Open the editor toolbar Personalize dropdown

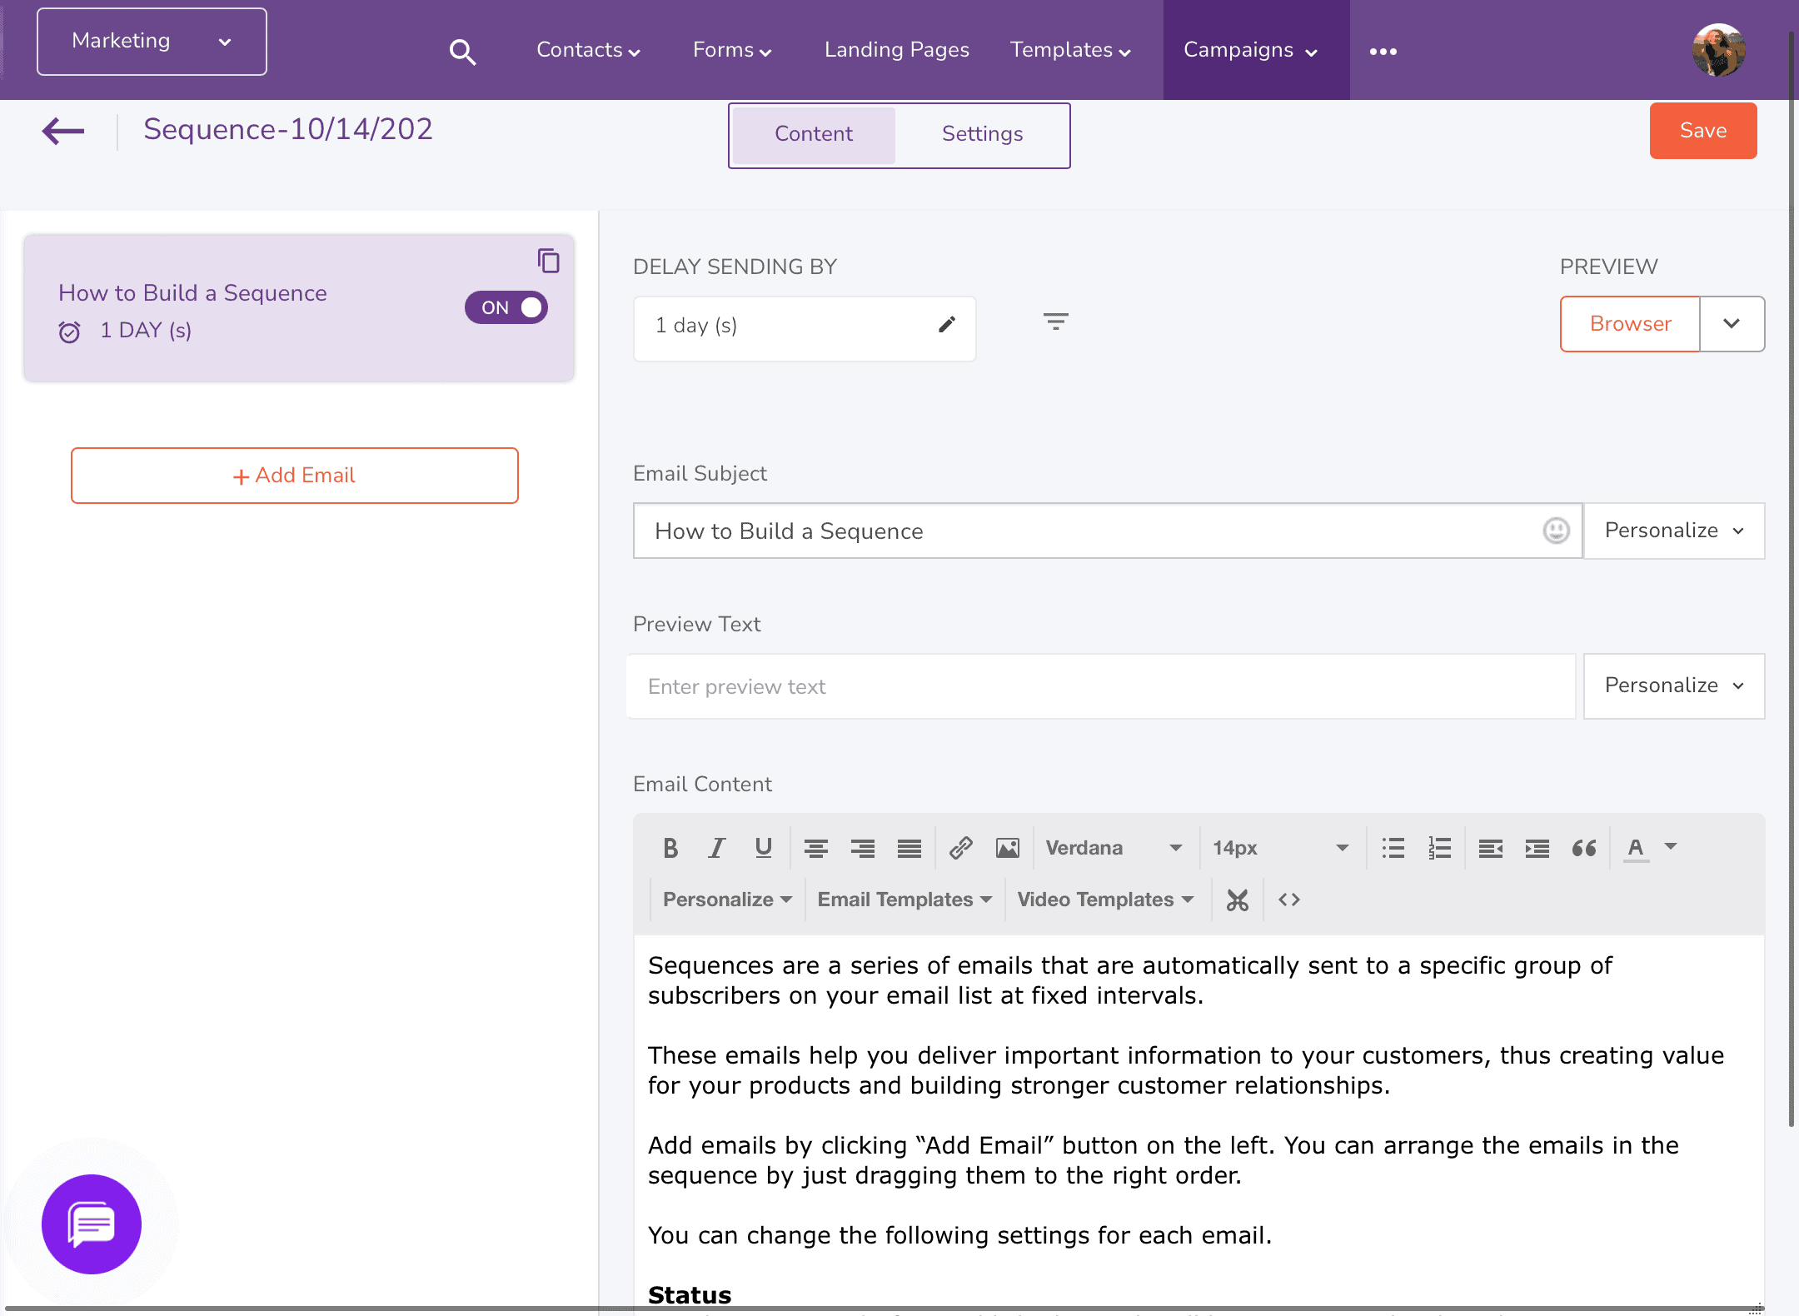point(727,900)
